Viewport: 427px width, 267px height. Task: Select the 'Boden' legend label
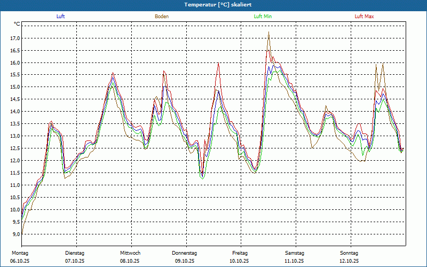tap(162, 17)
